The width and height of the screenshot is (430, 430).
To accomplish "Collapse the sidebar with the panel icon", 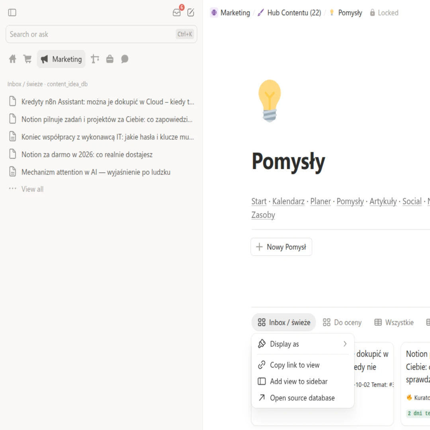I will click(12, 13).
